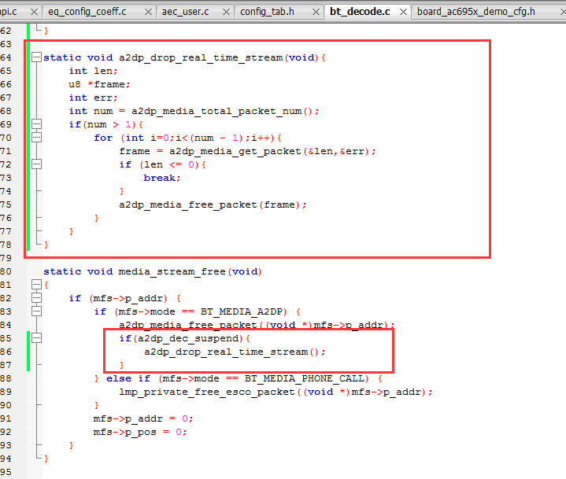Open the board_ac695x_demo_cfg.h tab

[x=475, y=12]
